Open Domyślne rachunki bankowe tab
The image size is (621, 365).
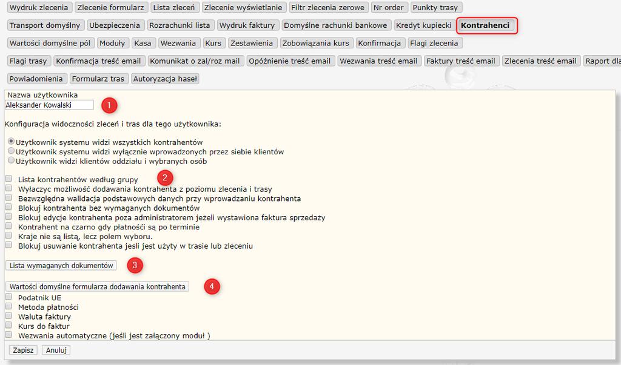pyautogui.click(x=335, y=25)
